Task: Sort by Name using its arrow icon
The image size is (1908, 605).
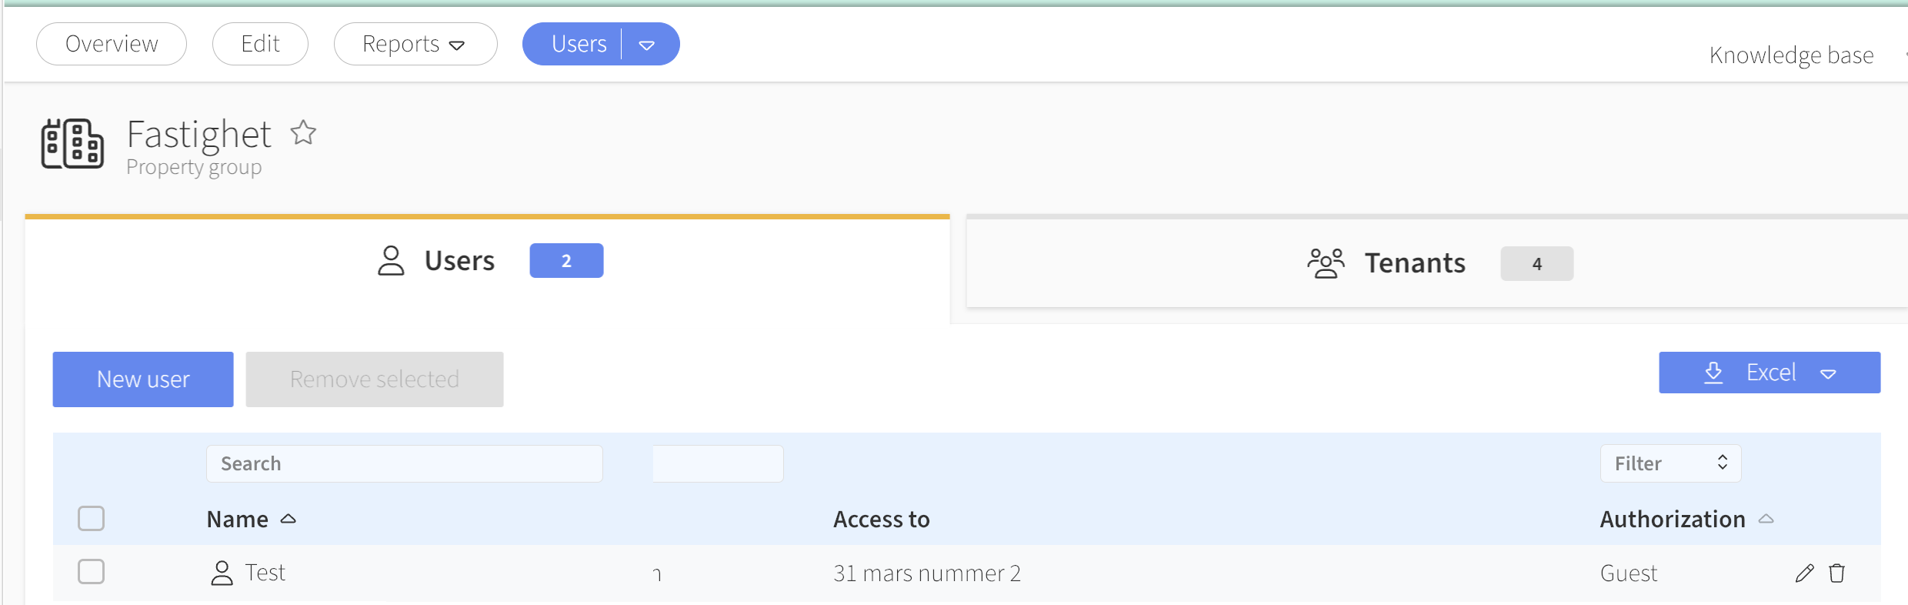Action: click(289, 519)
